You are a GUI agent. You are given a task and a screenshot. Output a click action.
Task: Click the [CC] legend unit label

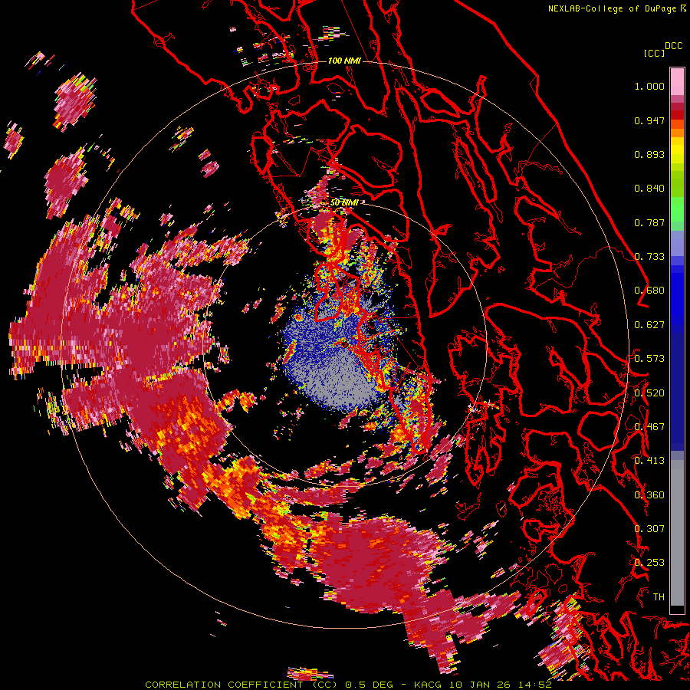click(655, 53)
